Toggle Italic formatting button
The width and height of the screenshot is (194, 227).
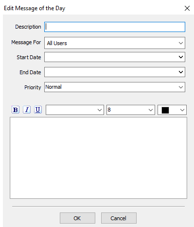click(x=27, y=110)
